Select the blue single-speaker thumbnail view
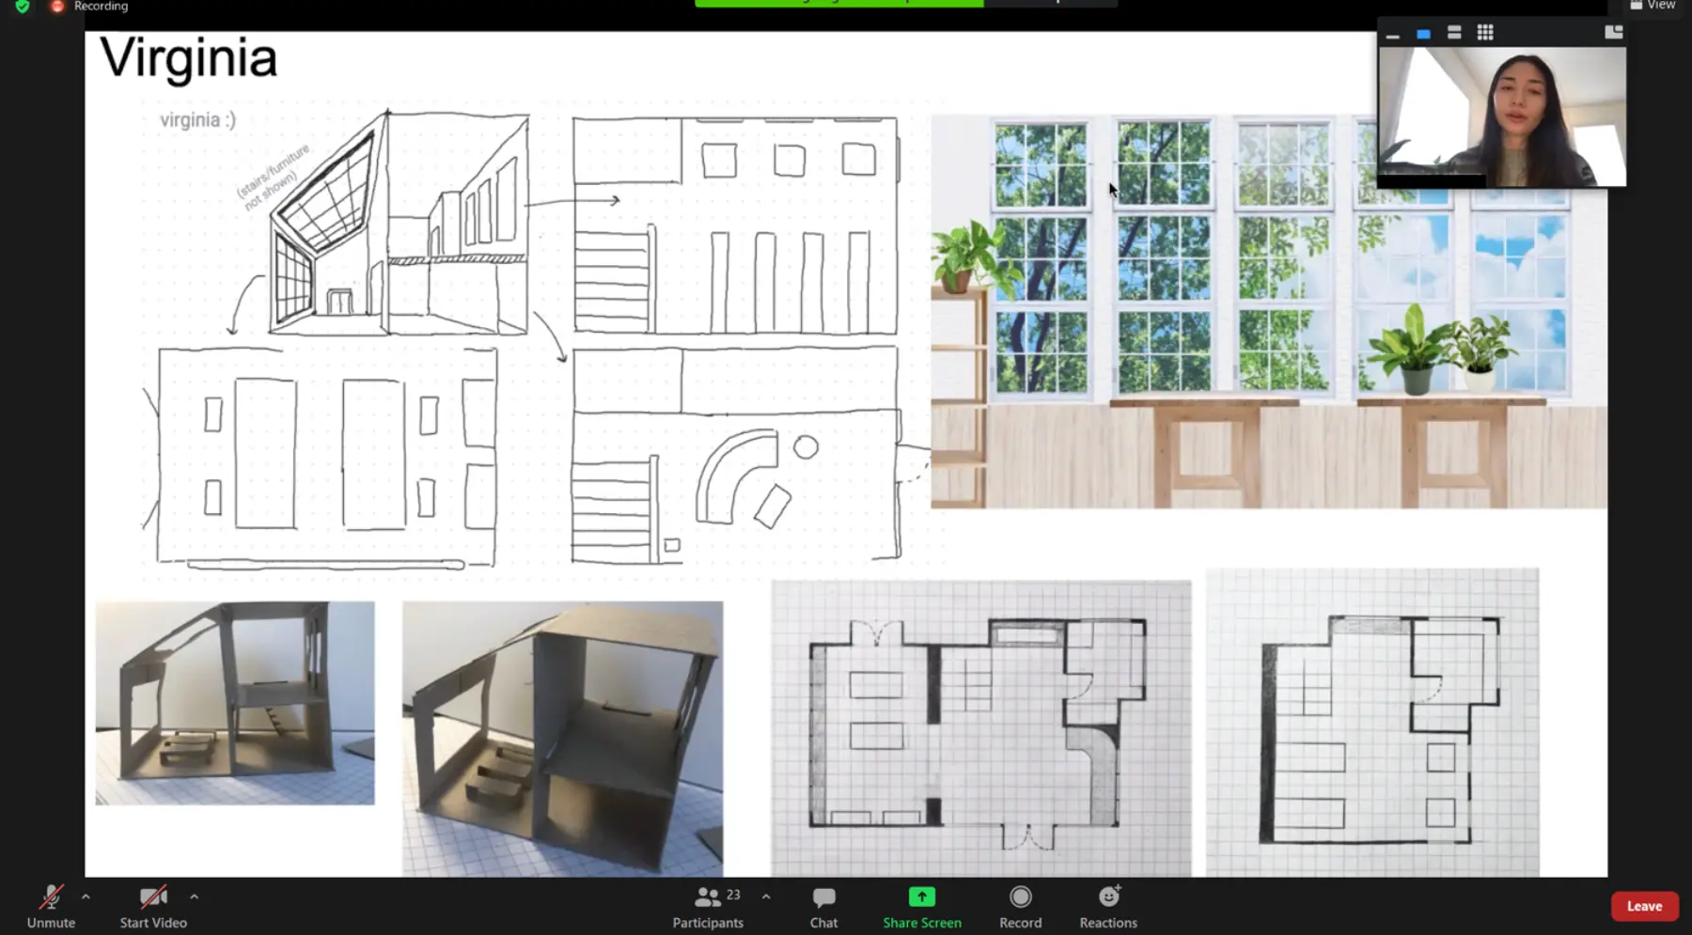This screenshot has width=1692, height=935. [1423, 33]
